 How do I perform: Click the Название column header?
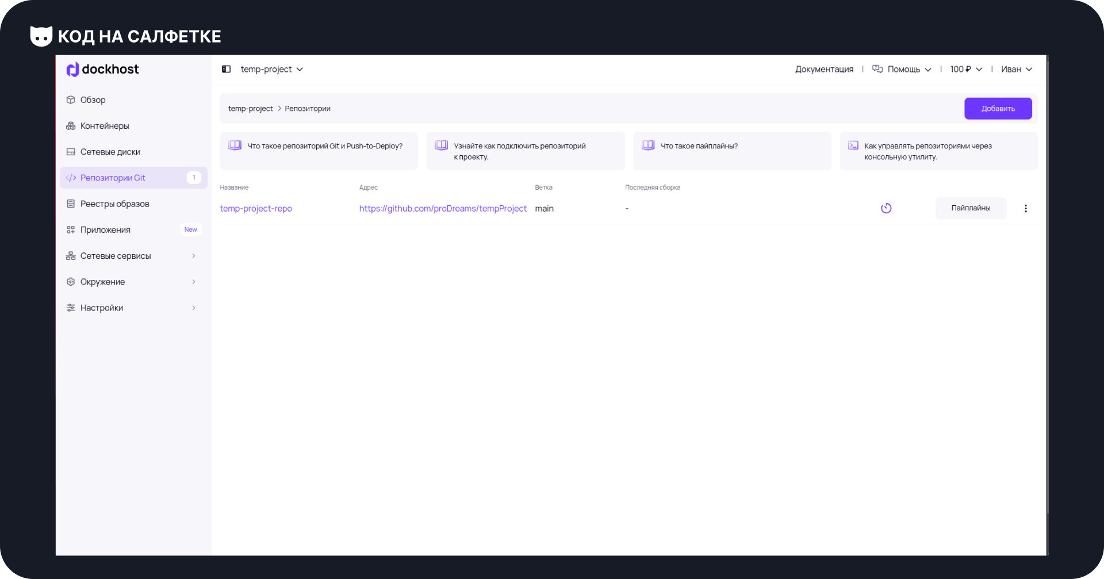point(234,187)
